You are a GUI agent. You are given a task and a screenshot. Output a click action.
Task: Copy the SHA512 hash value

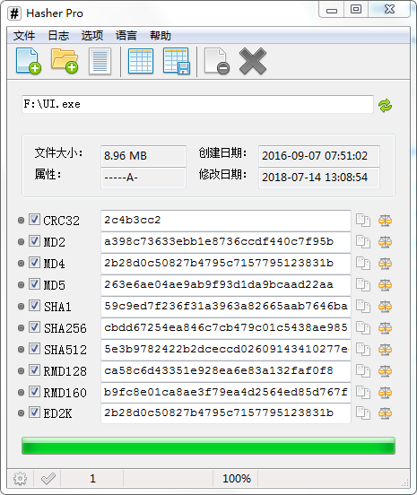pos(363,349)
